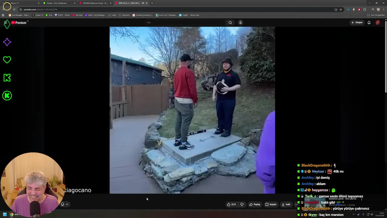View site information icon in address bar
This screenshot has width=387, height=218.
point(21,9)
